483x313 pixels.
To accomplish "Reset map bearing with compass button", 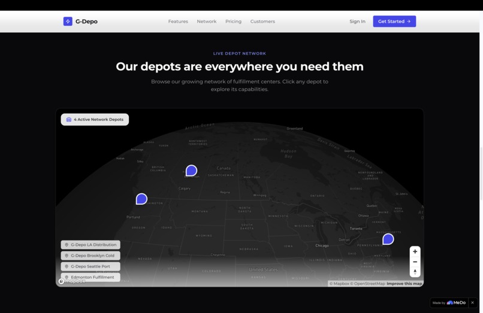I will pyautogui.click(x=415, y=272).
